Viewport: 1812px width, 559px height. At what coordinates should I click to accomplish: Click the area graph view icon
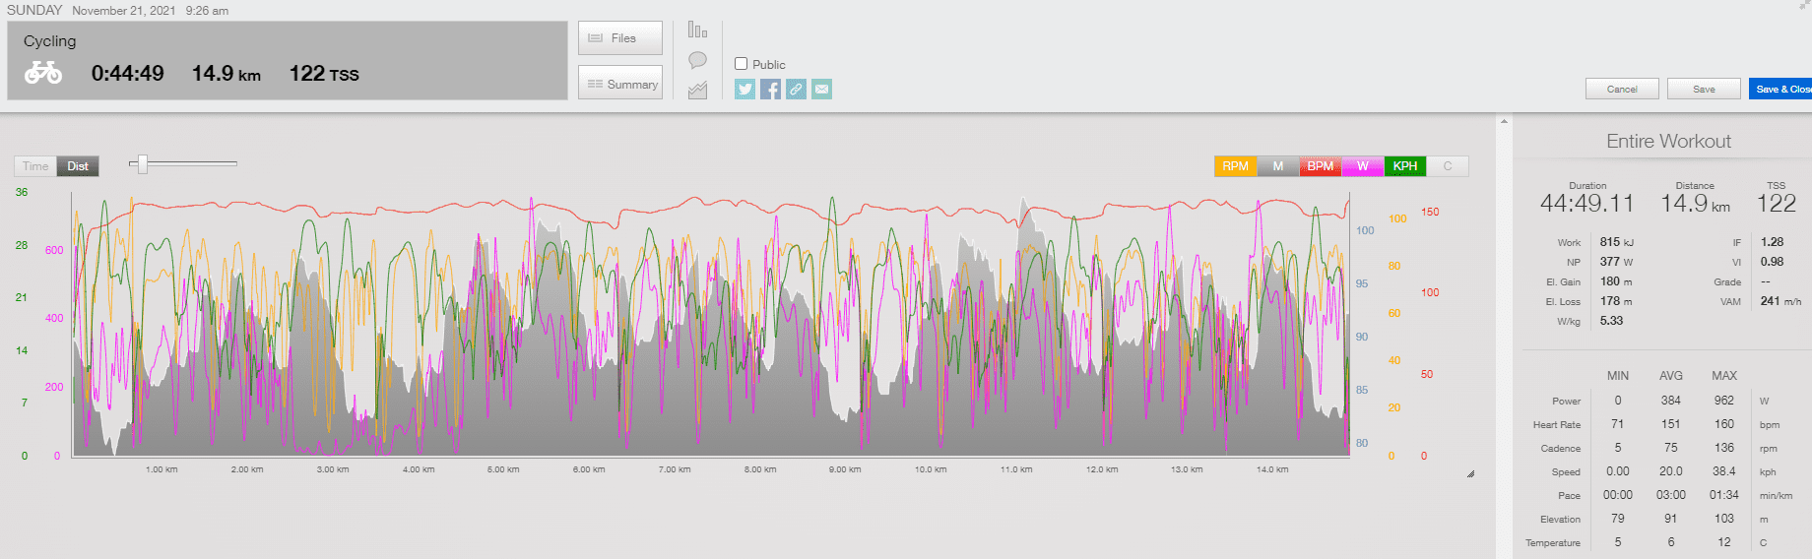click(x=697, y=91)
